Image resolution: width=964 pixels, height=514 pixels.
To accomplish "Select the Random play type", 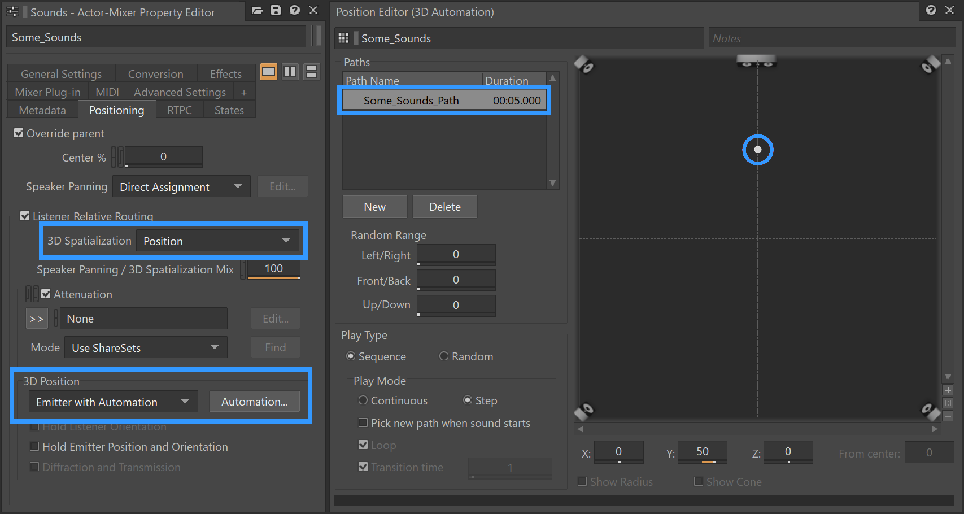I will [444, 356].
